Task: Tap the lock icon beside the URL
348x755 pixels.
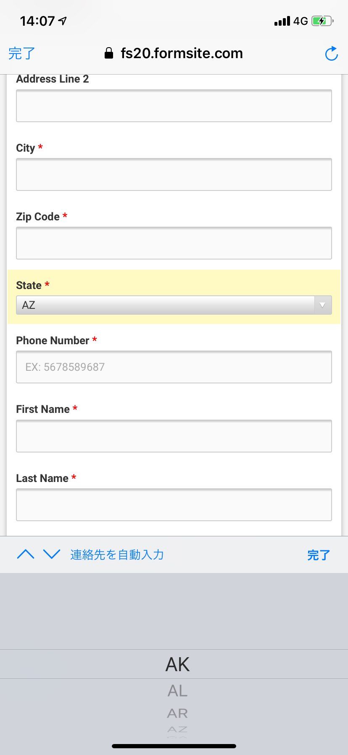Action: click(109, 53)
